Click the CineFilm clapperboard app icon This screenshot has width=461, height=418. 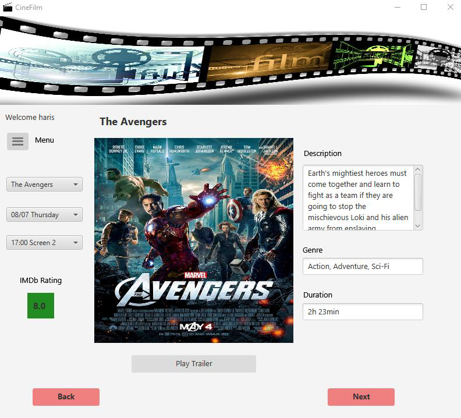click(x=8, y=8)
